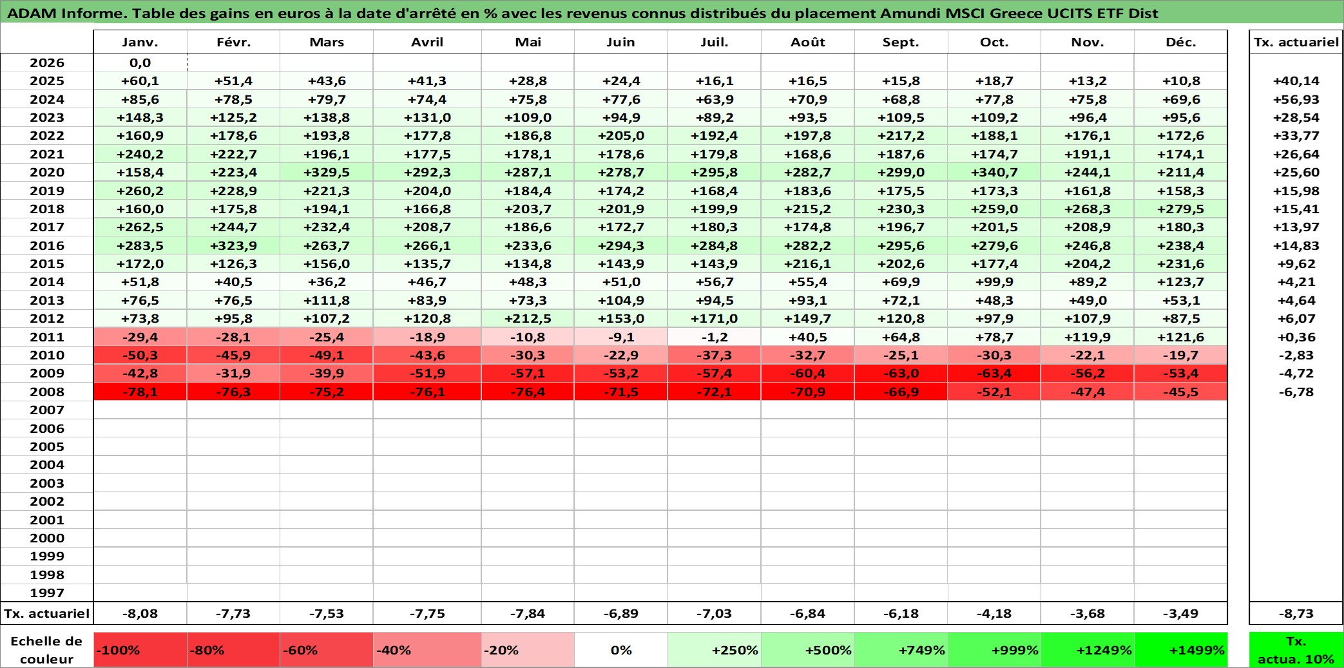The image size is (1344, 668).
Task: Click the -8,08 bottom row value
Action: pyautogui.click(x=140, y=613)
